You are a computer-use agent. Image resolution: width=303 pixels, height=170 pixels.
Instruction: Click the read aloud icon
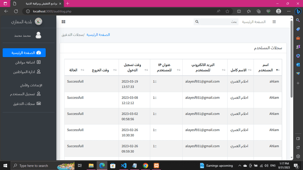click(218, 12)
